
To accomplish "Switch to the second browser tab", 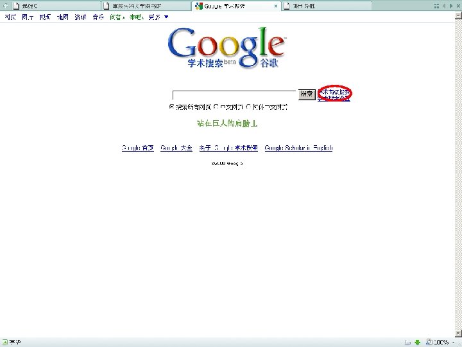I will (x=146, y=6).
